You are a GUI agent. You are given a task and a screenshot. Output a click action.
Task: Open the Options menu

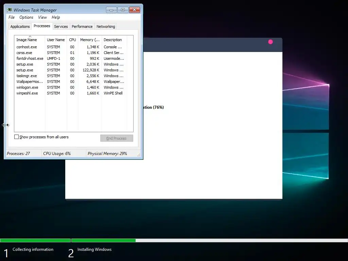26,17
